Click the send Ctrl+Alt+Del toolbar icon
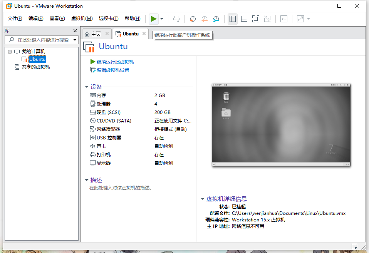The height and width of the screenshot is (253, 369). tap(176, 19)
